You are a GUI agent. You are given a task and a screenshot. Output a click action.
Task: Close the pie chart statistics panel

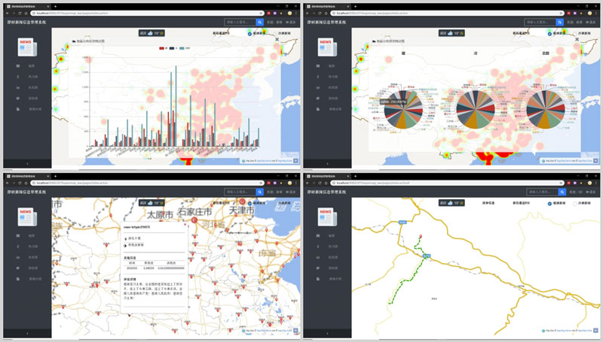coord(578,39)
